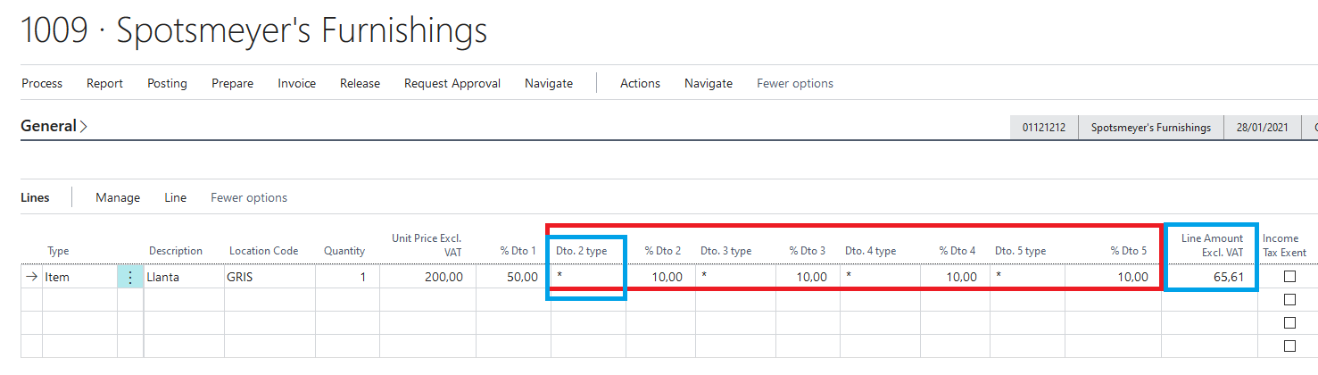Click the Location Code column header
This screenshot has width=1318, height=375.
(x=263, y=251)
